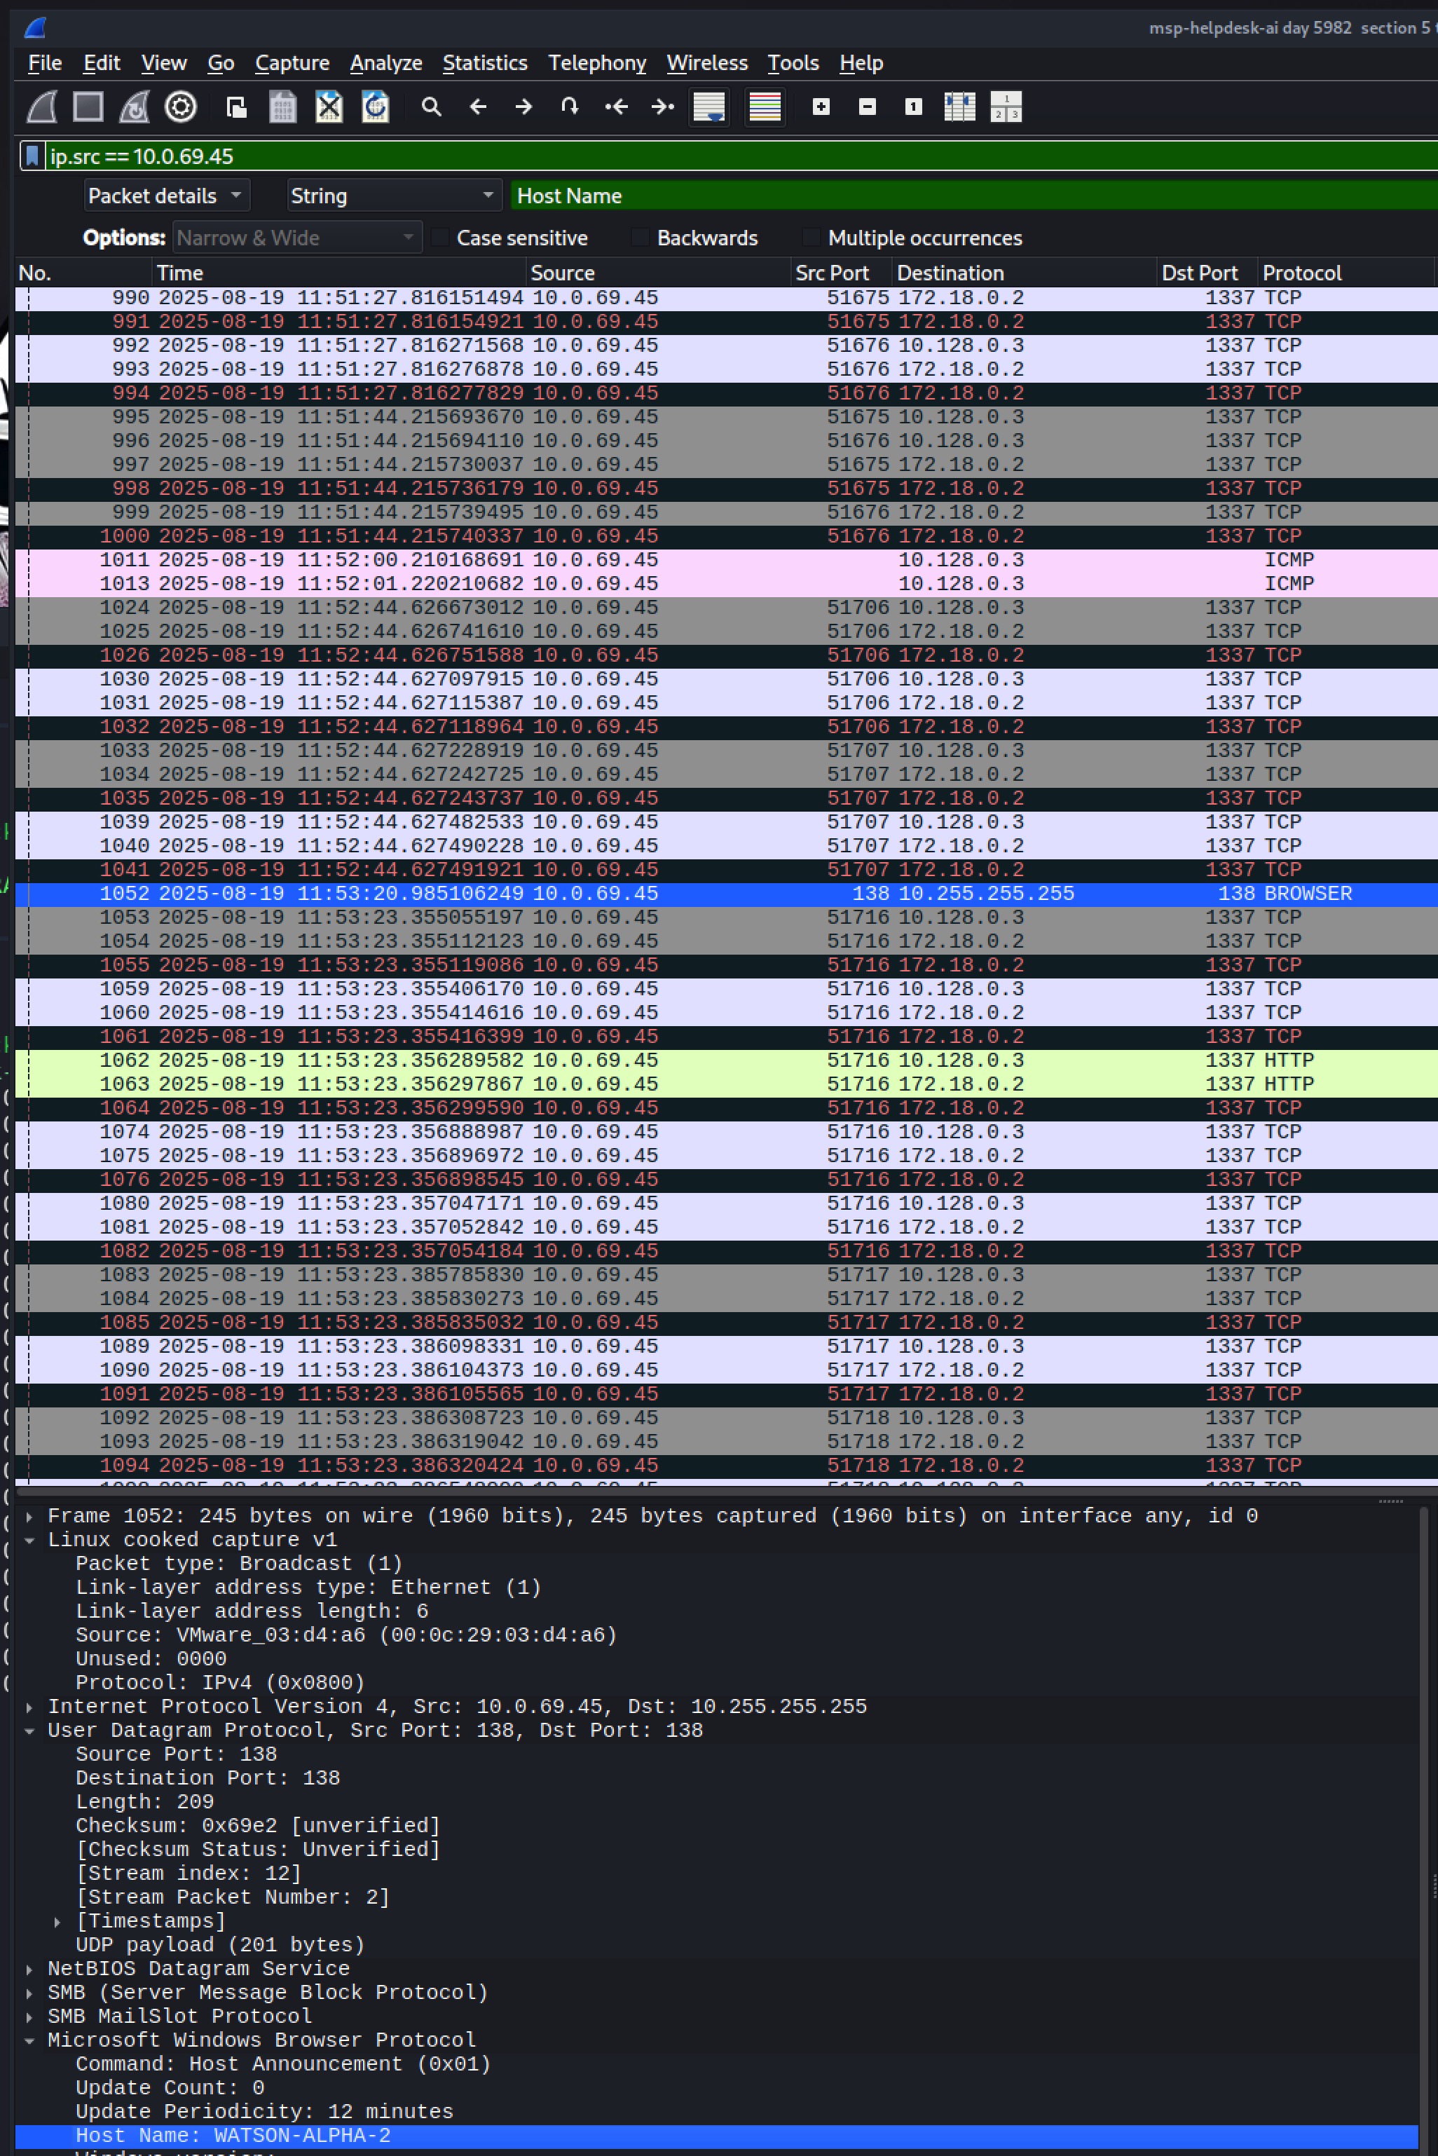Viewport: 1438px width, 2156px height.
Task: Go forward in packet history
Action: point(523,107)
